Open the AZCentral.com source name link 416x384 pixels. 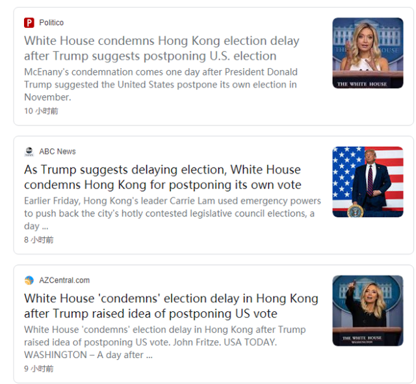click(x=64, y=280)
